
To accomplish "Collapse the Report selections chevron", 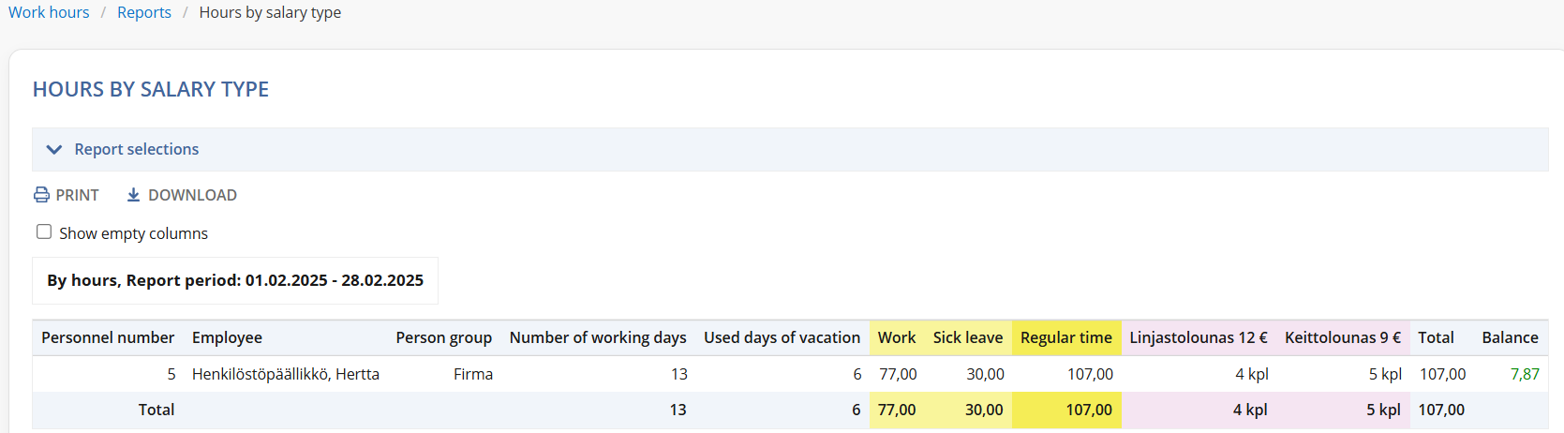I will (x=54, y=150).
